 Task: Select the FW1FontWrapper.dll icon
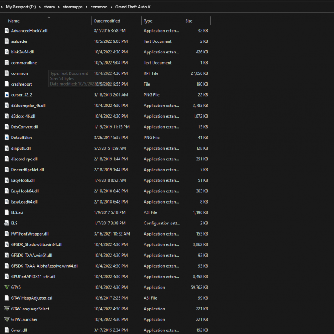point(7,234)
